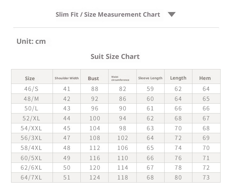The height and width of the screenshot is (190, 232).
Task: Click the 60/5XL size row label
Action: click(x=32, y=158)
